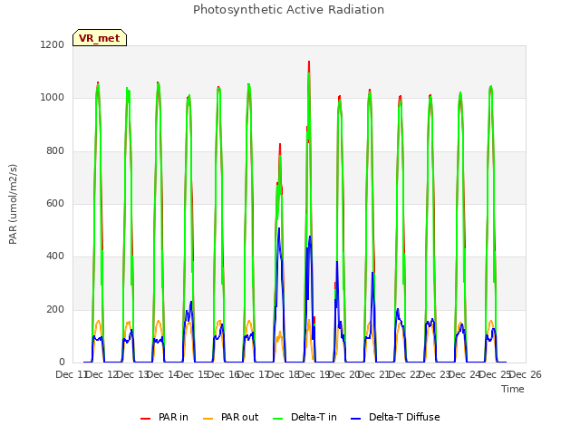580x435 pixels.
Task: Click the 400 y-axis tick label
Action: tap(55, 256)
